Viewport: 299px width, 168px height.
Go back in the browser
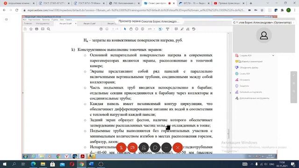tap(4, 10)
